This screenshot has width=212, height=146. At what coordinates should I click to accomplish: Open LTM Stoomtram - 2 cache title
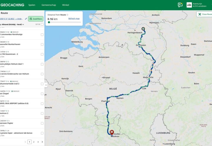(x=9, y=54)
